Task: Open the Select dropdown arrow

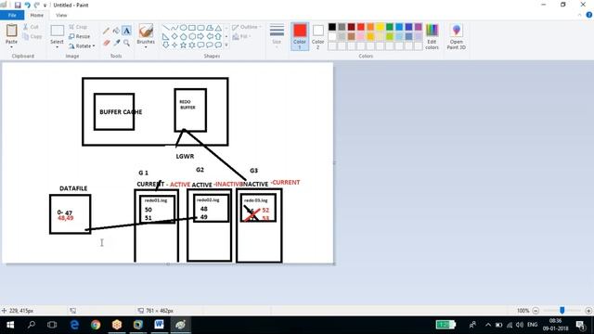Action: (58, 47)
